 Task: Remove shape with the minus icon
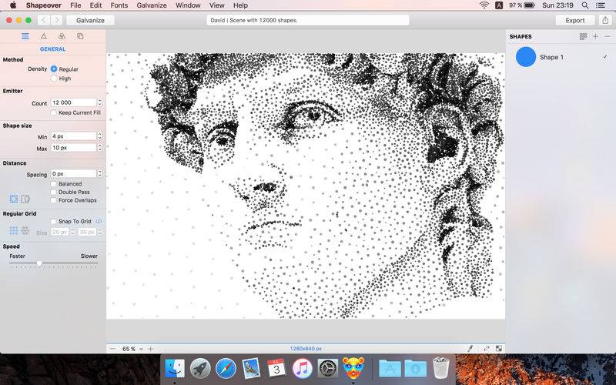coord(608,36)
